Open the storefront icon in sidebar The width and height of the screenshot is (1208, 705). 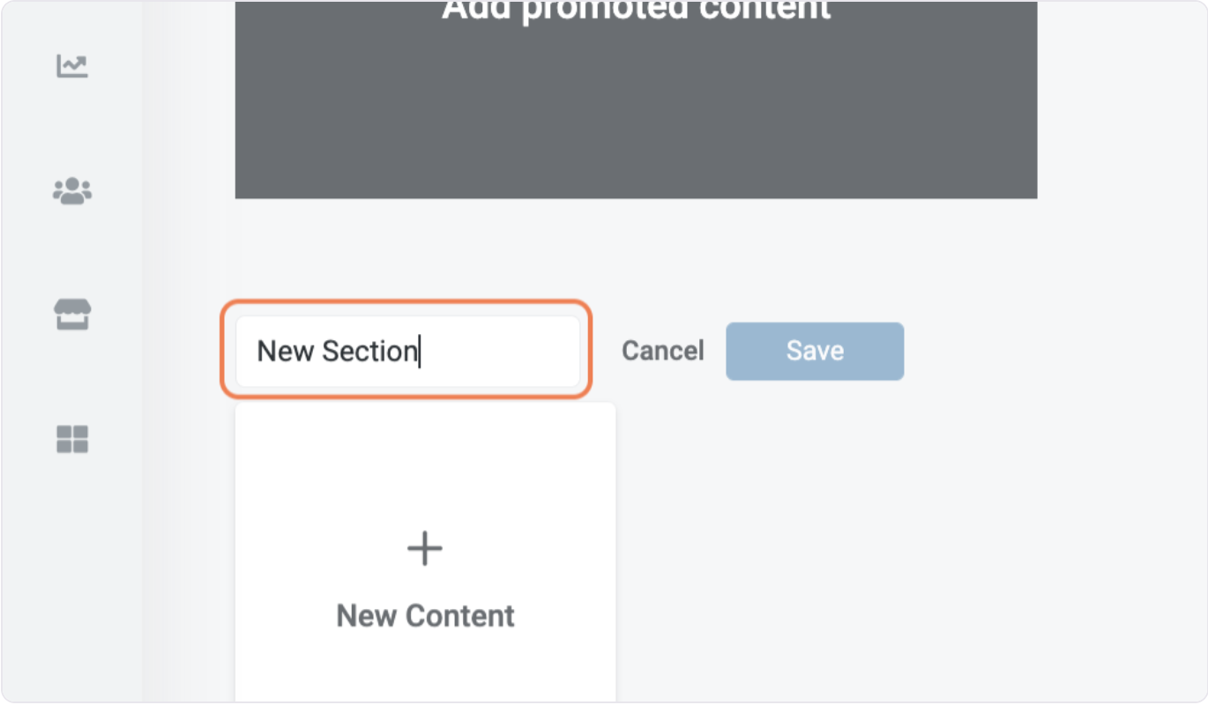(x=72, y=315)
